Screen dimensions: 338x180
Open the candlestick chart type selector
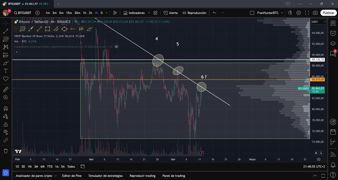[x=115, y=13]
